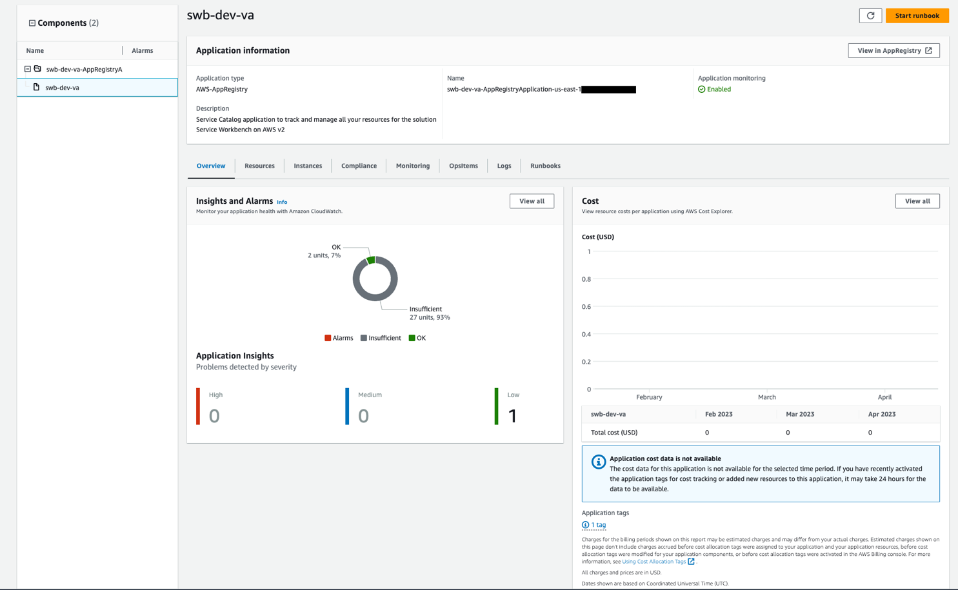Click the Info link next to Insights and Alarms
This screenshot has width=958, height=590.
(x=282, y=202)
